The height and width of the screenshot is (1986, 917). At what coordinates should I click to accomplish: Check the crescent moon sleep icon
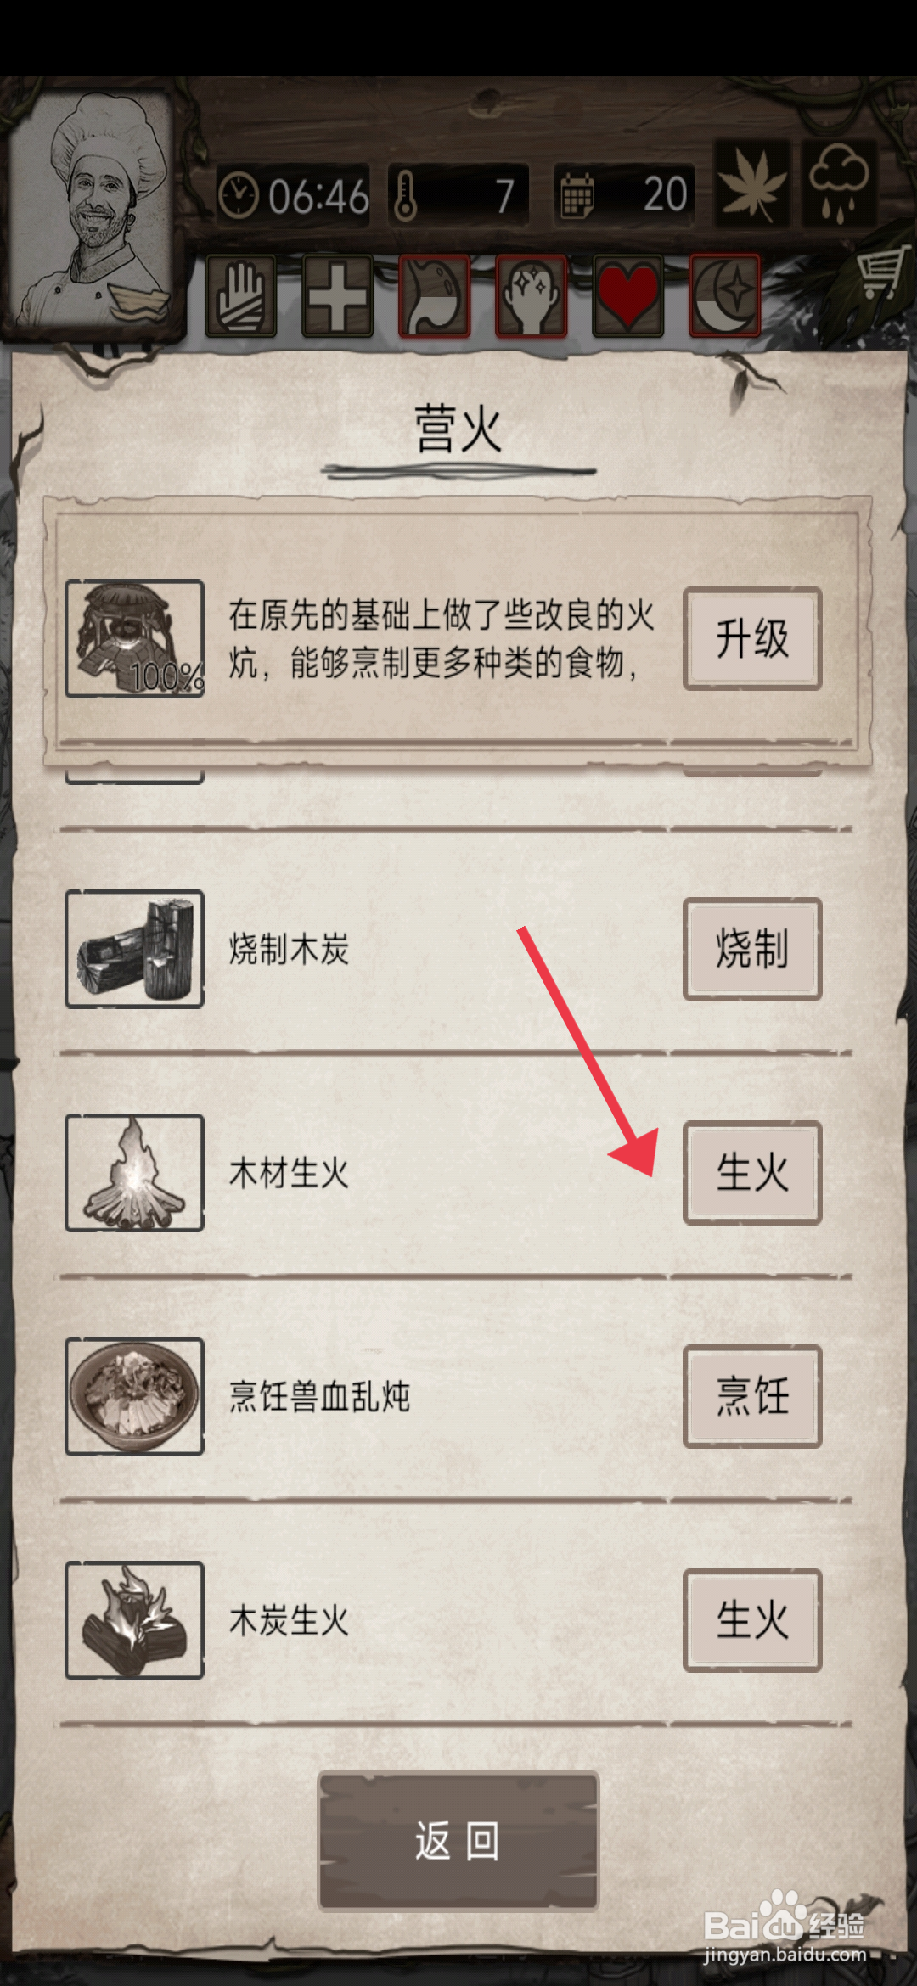(725, 296)
